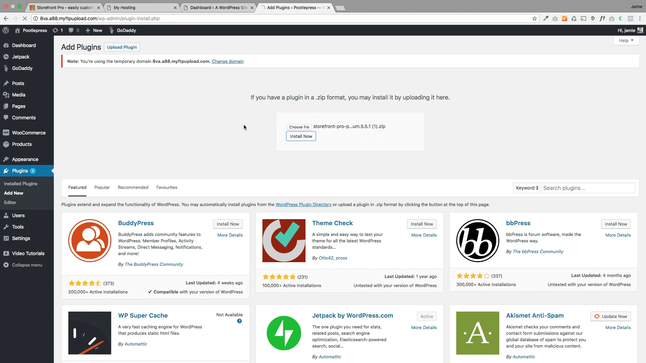The height and width of the screenshot is (363, 646).
Task: Stop loading the page
Action: point(25,18)
